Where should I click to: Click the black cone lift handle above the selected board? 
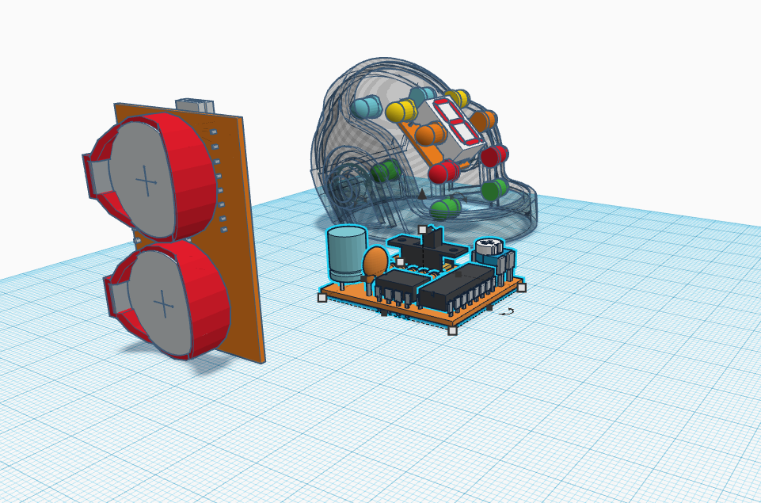tap(422, 194)
